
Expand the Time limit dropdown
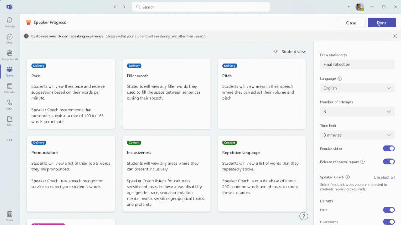click(357, 135)
